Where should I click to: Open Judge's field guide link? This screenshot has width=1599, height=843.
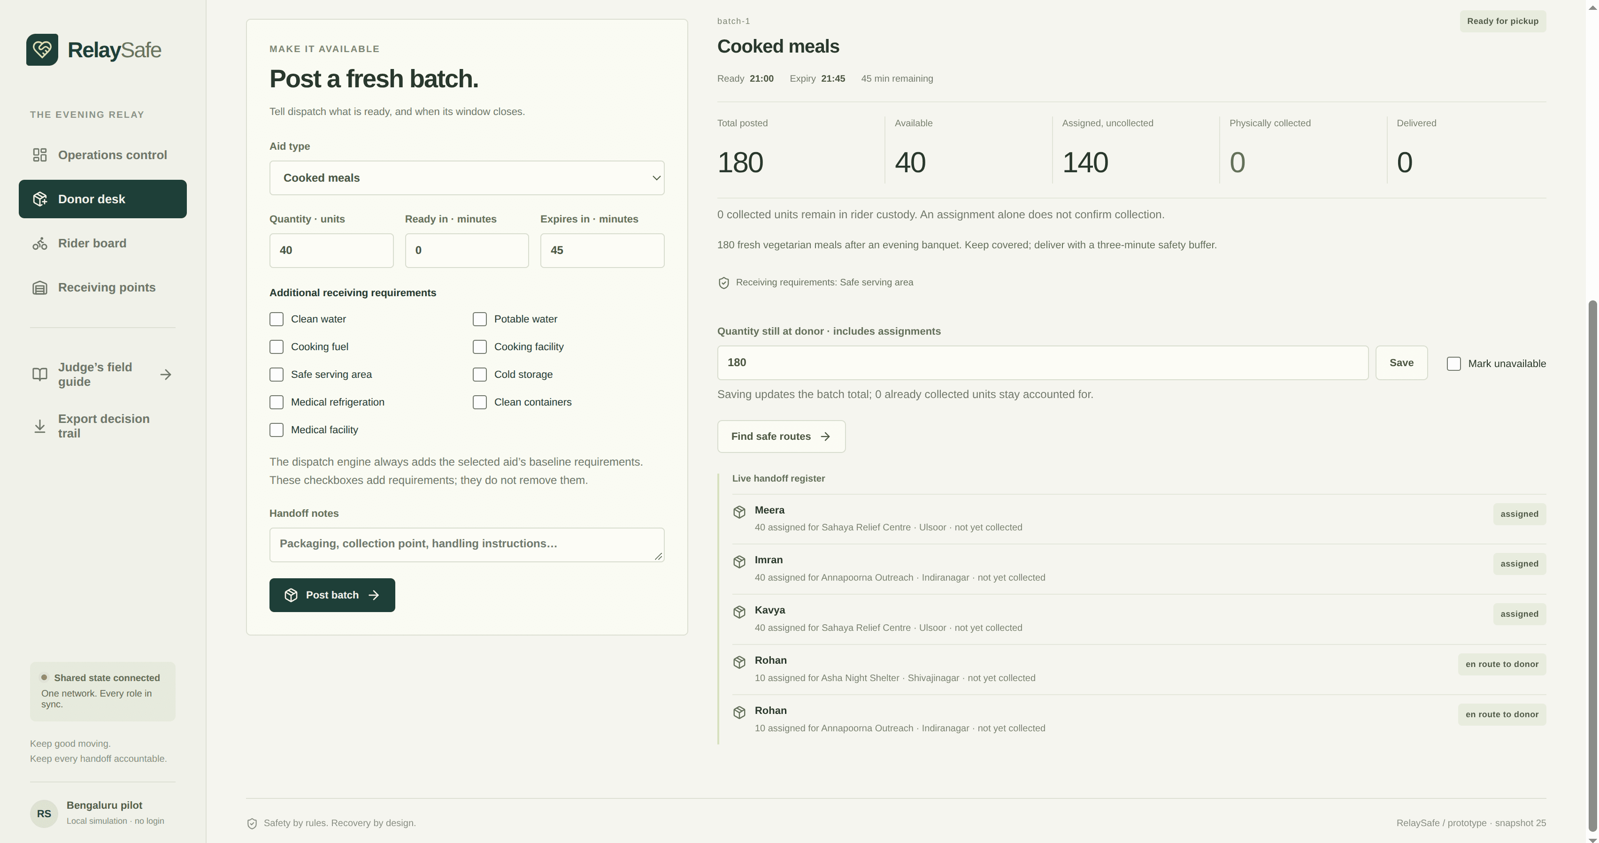102,374
